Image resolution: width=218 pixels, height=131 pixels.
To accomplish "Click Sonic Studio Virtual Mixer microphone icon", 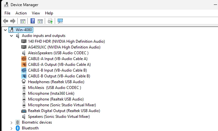I will tap(24, 105).
